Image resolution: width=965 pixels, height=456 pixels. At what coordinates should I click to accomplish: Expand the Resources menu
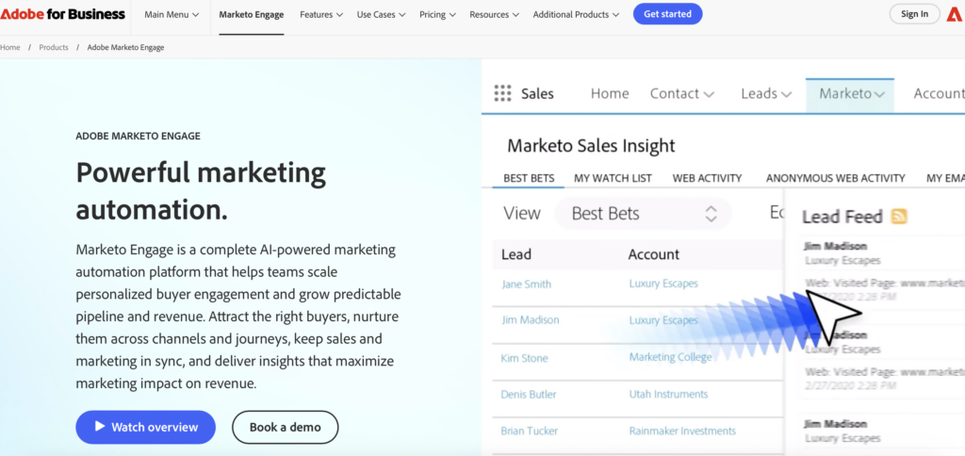[495, 15]
